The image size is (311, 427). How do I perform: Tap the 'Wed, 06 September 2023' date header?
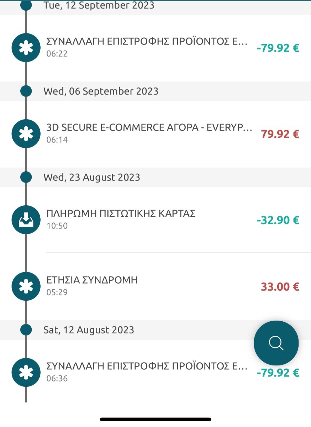[101, 91]
